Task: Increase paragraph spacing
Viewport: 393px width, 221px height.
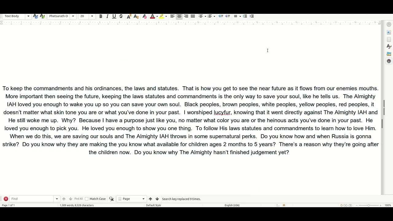Action: tap(245, 16)
